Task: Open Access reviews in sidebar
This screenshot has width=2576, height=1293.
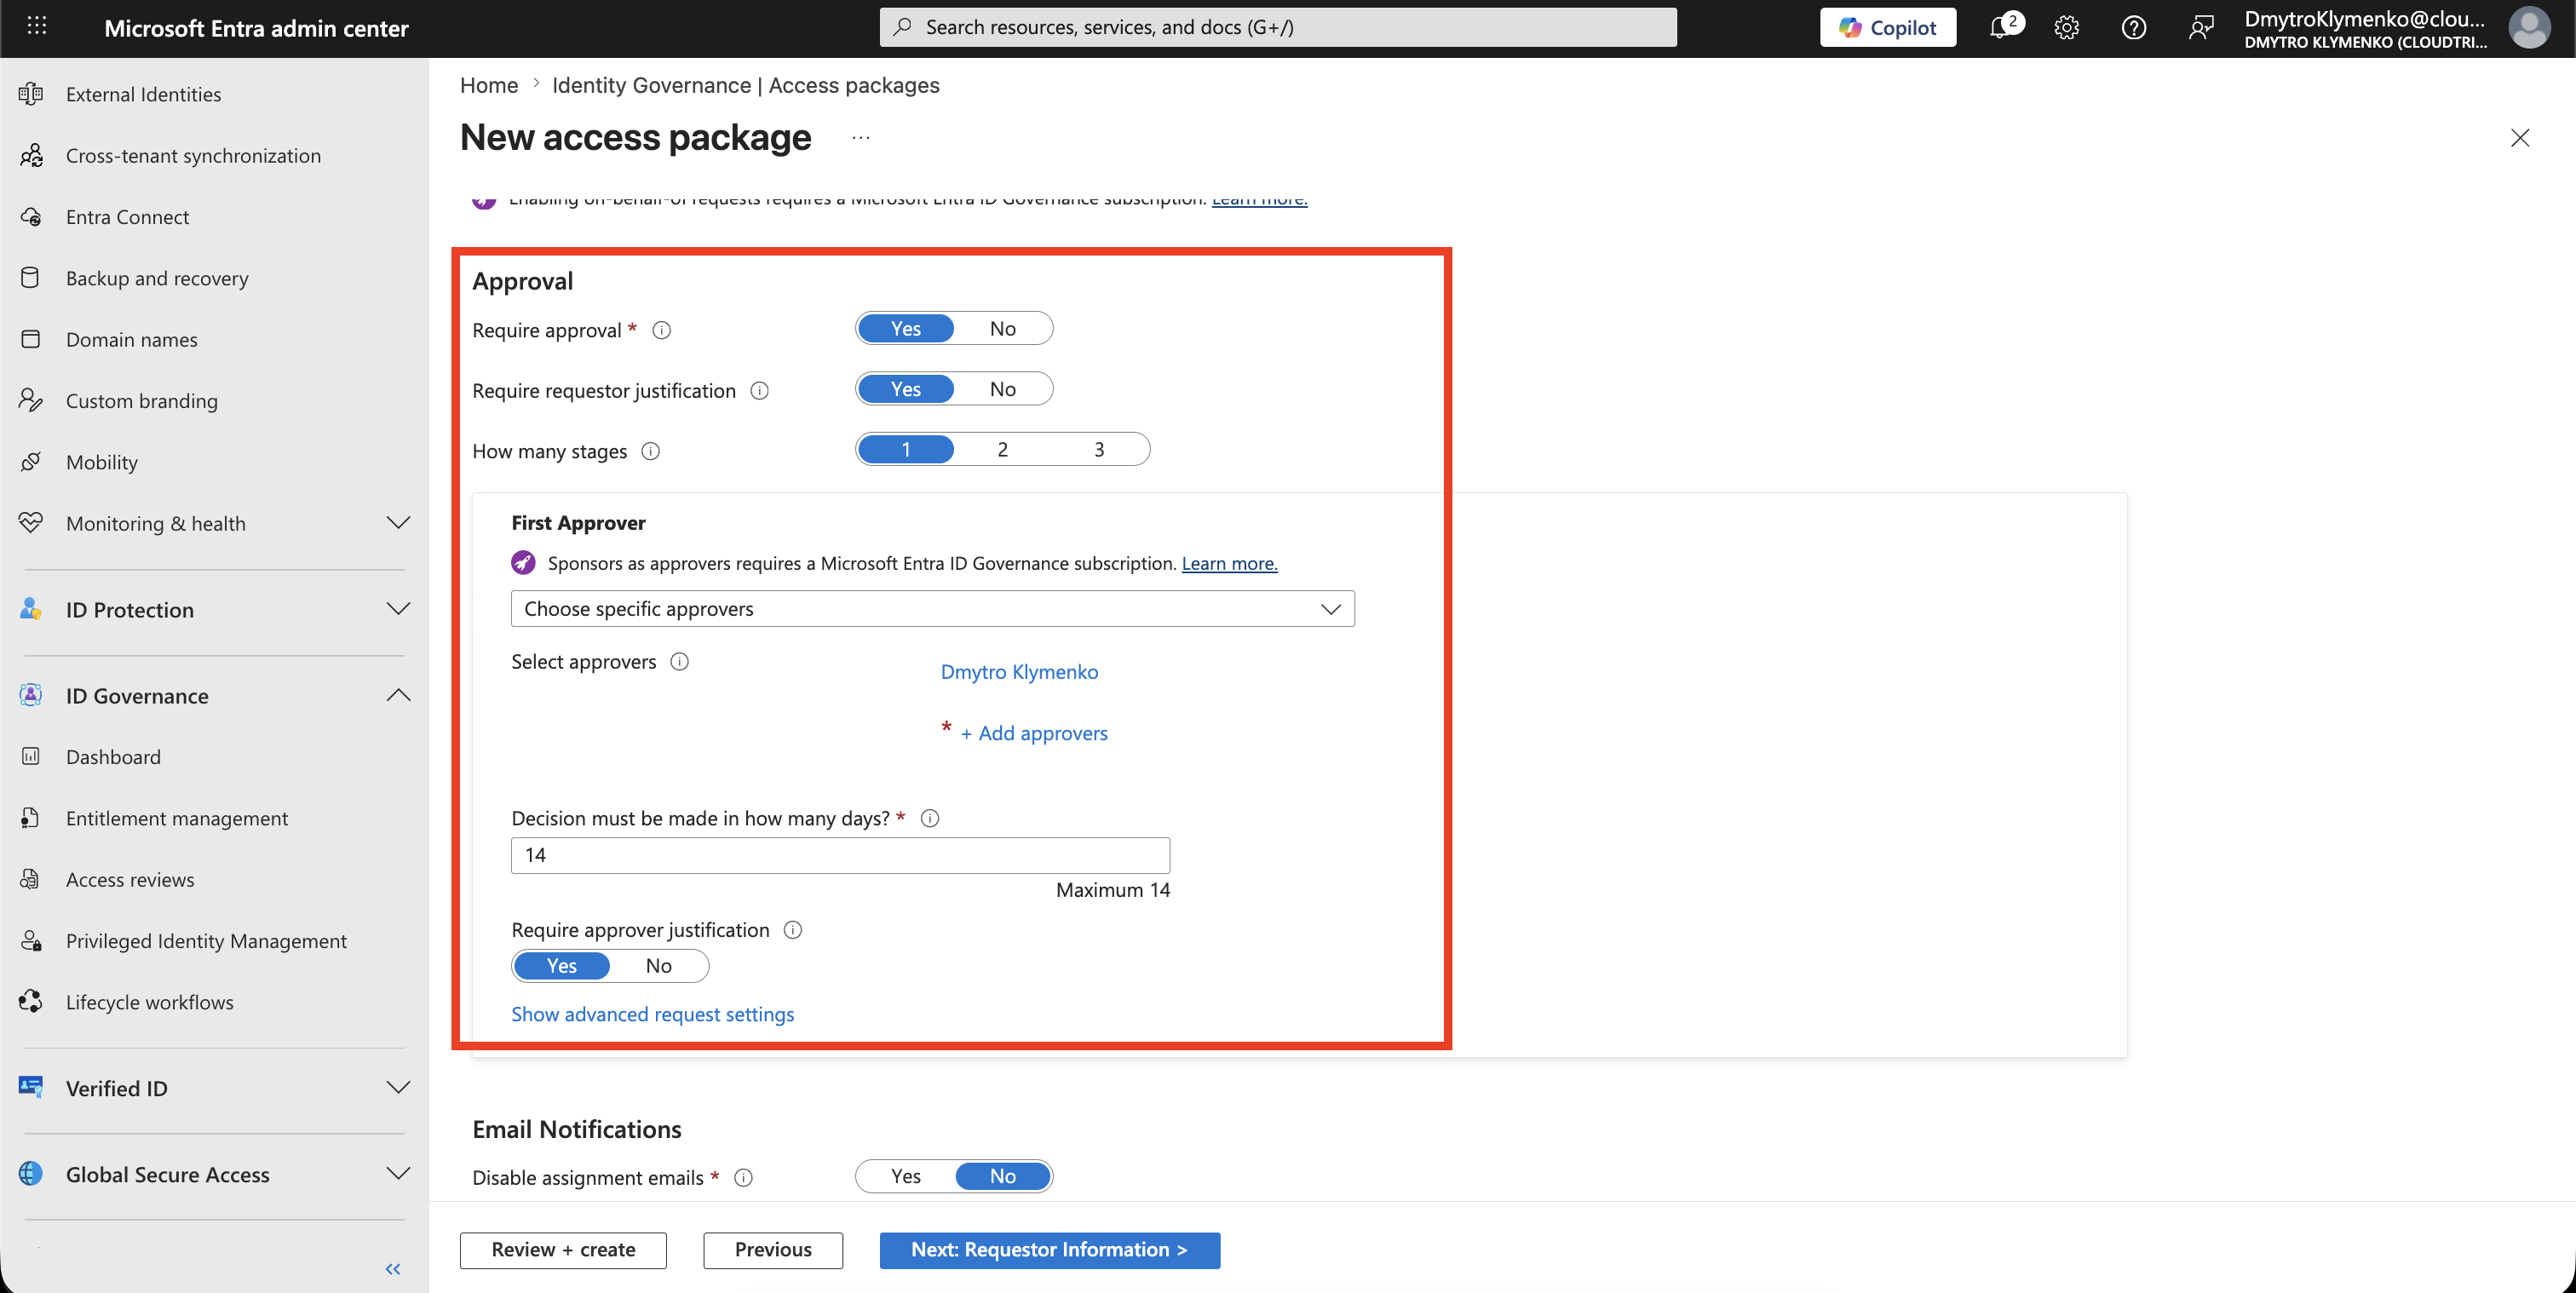Action: click(x=130, y=879)
